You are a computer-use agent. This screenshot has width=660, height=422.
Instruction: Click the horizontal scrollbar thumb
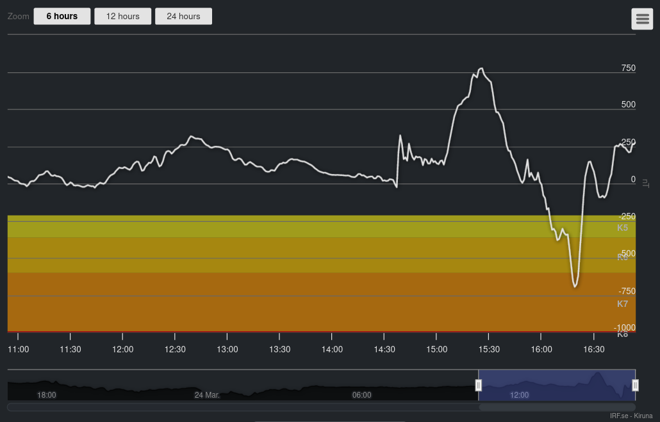click(556, 407)
